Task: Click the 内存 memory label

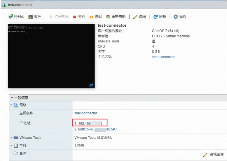Action: click(101, 52)
